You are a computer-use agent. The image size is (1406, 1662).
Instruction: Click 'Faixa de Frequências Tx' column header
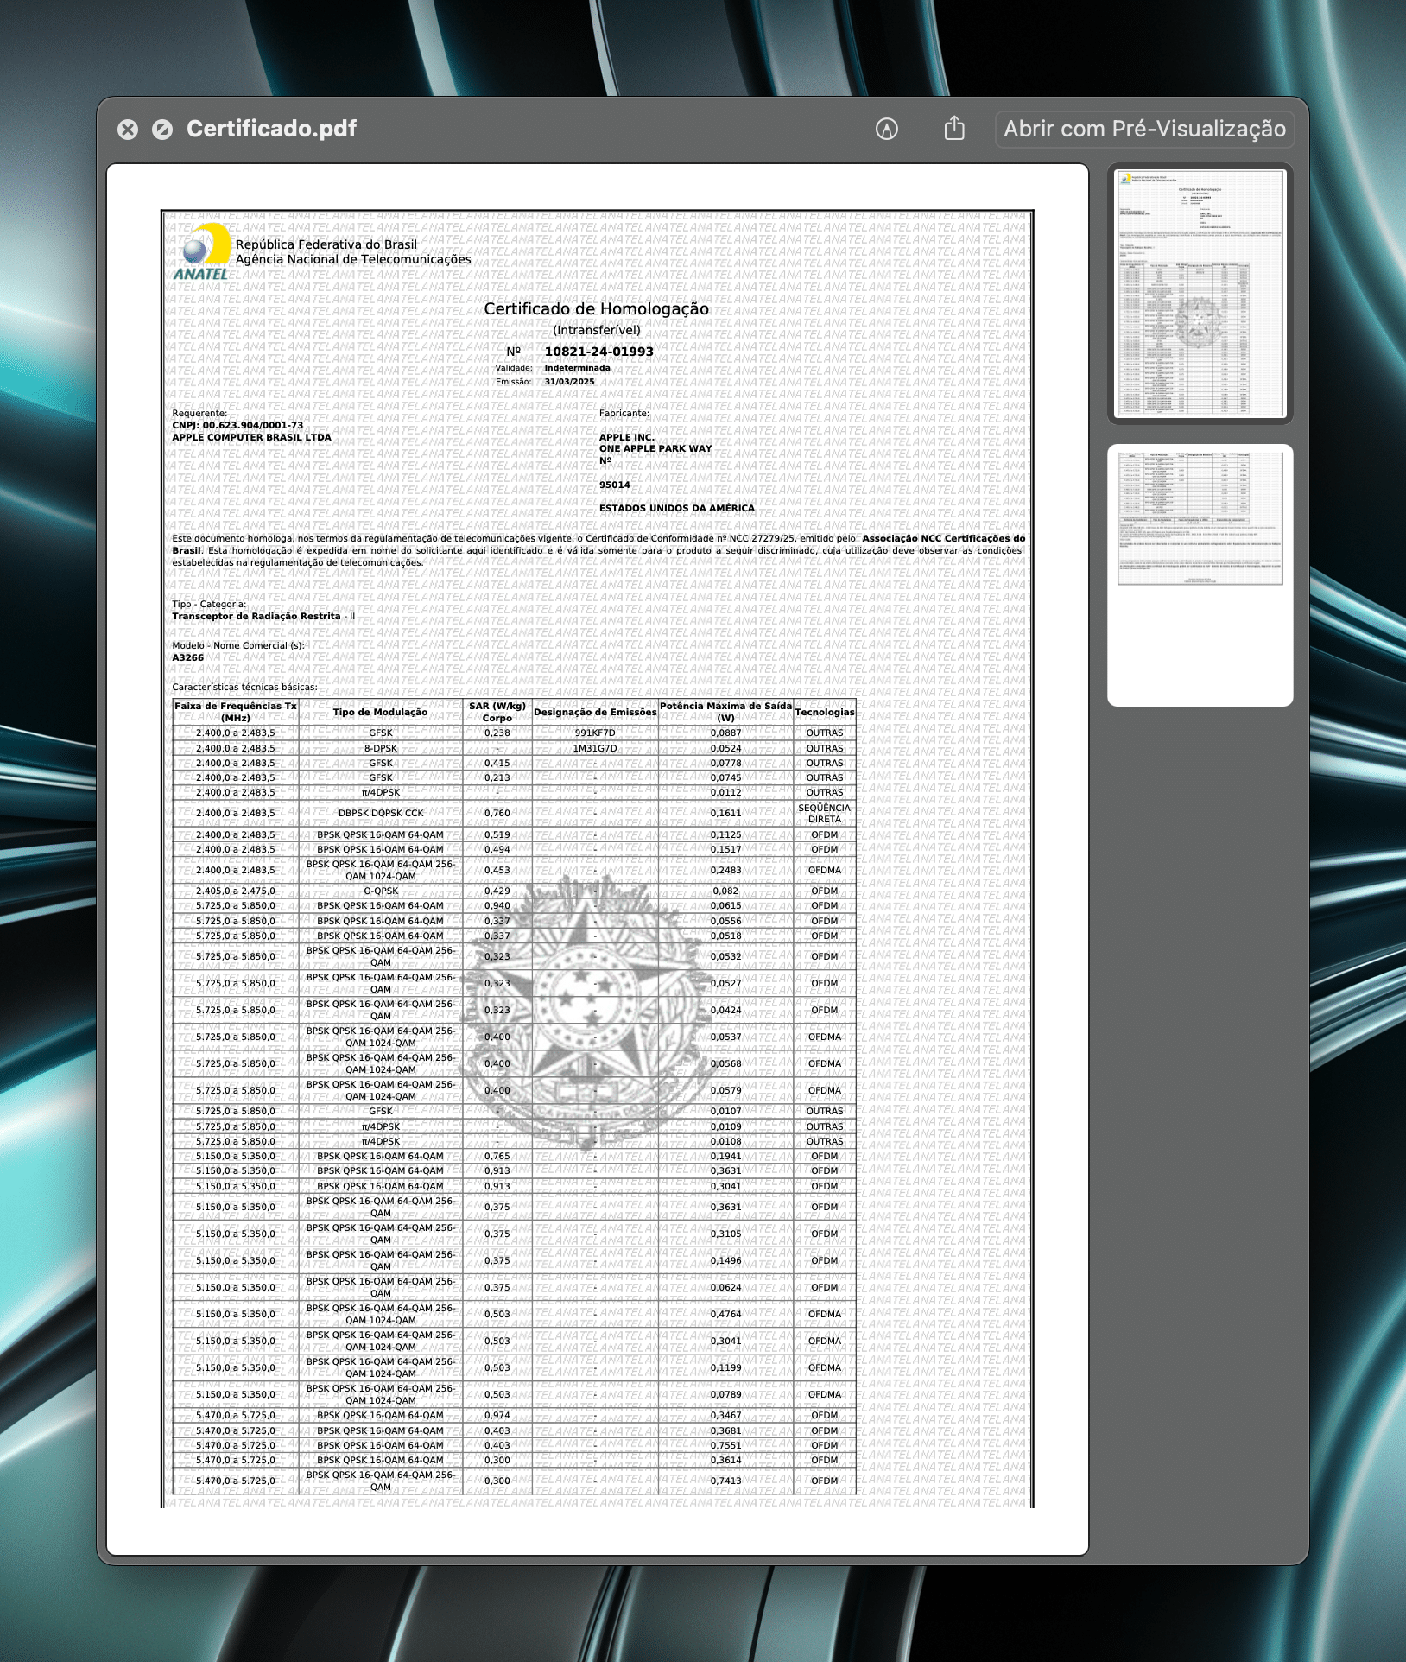(236, 712)
